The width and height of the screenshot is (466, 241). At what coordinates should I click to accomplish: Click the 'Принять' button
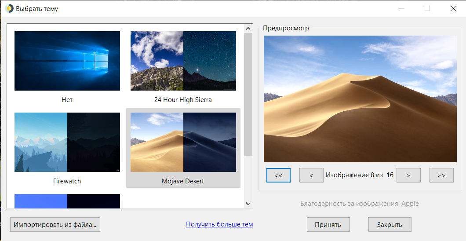click(x=328, y=224)
